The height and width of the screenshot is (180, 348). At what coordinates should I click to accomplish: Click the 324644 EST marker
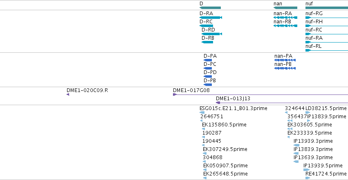(286, 112)
